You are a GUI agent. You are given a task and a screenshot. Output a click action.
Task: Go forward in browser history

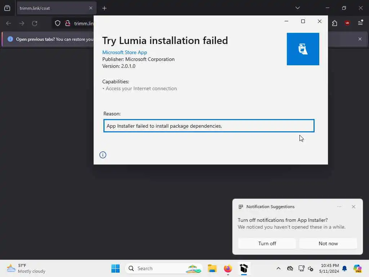pos(22,23)
